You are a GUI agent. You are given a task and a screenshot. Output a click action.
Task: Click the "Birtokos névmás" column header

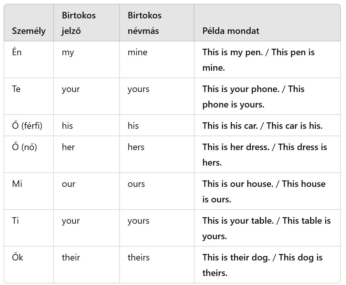point(144,23)
